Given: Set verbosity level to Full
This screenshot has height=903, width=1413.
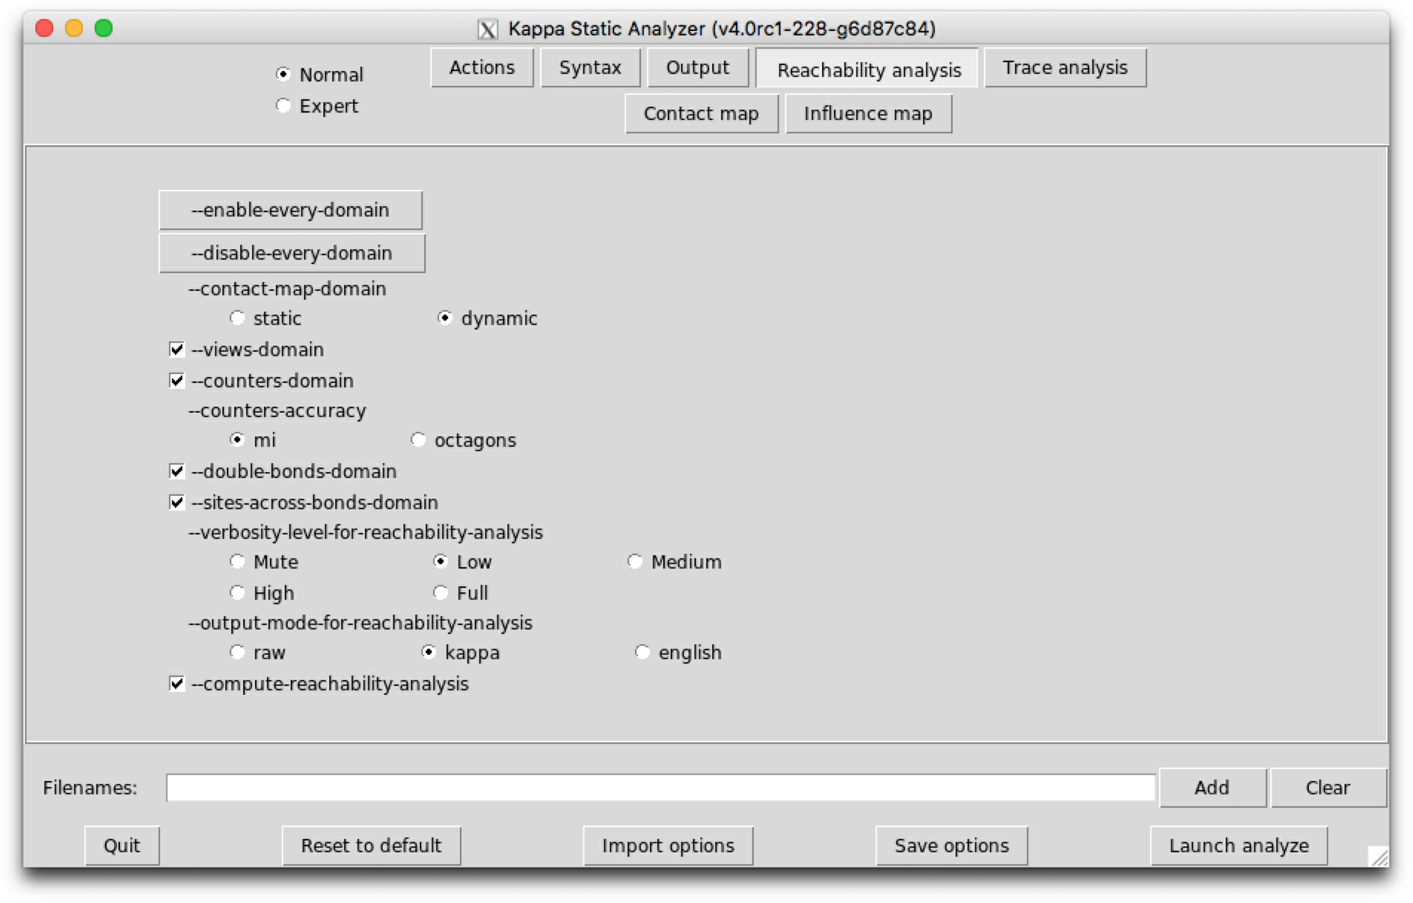Looking at the screenshot, I should coord(441,593).
